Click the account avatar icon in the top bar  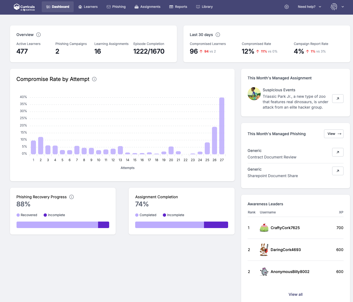pos(334,7)
